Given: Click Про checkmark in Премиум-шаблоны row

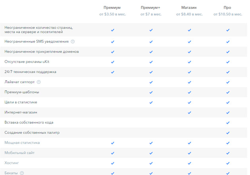Looking at the screenshot, I should (x=228, y=92).
